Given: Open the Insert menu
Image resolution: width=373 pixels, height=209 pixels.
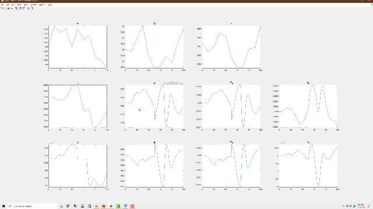Looking at the screenshot, I should 19,5.
